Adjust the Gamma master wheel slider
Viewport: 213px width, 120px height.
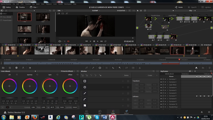tap(30, 98)
